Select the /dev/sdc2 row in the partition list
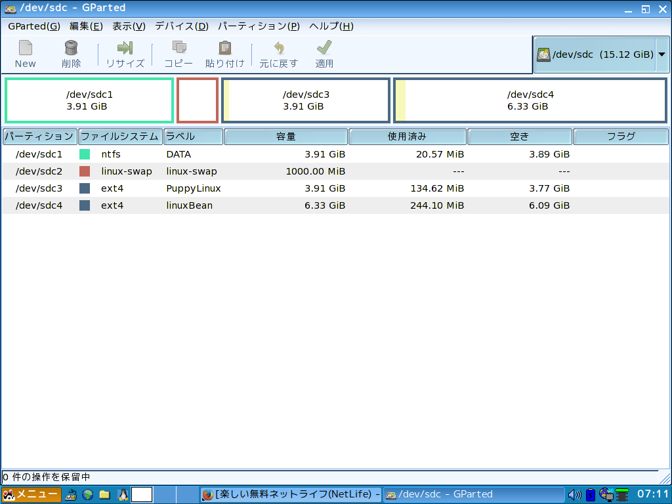672x504 pixels. [335, 171]
